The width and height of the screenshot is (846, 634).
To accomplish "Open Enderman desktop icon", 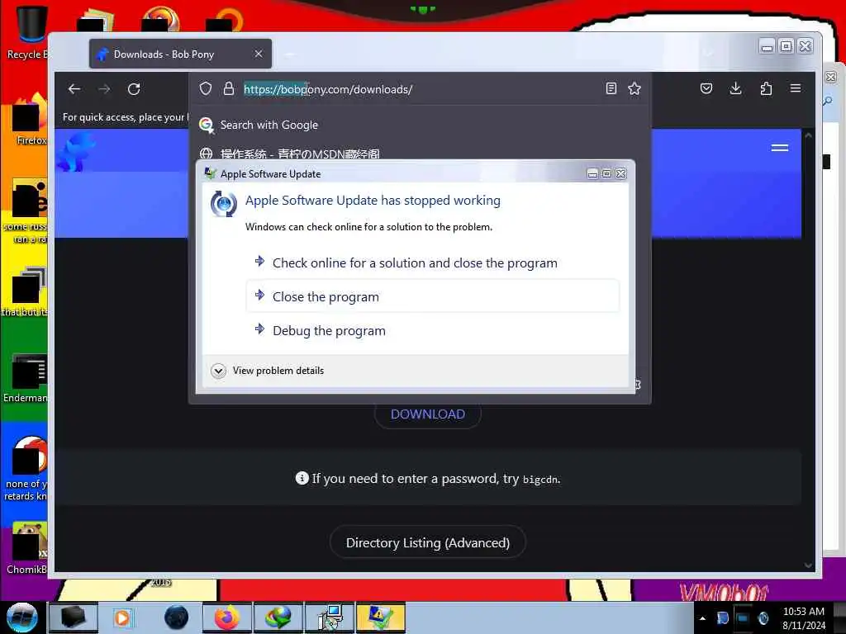I will click(27, 377).
